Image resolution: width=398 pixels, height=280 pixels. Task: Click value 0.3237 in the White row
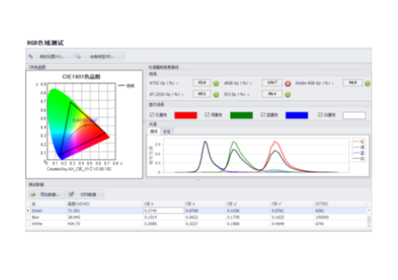(x=192, y=224)
